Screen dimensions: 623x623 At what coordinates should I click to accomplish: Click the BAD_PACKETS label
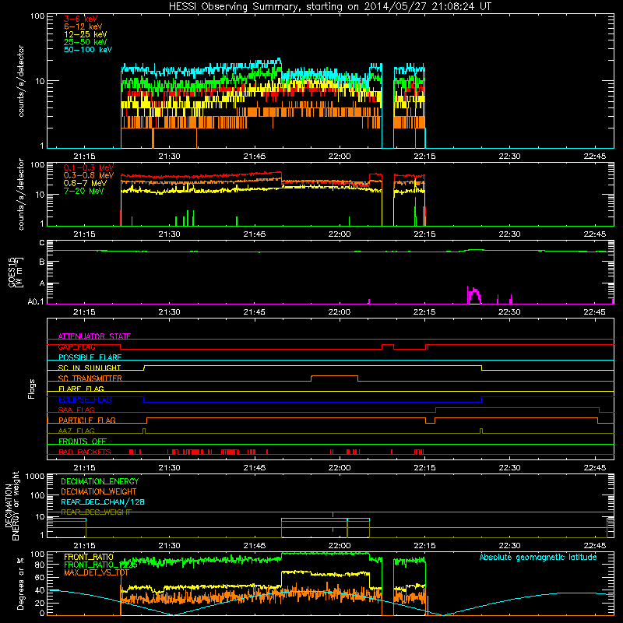(x=85, y=452)
